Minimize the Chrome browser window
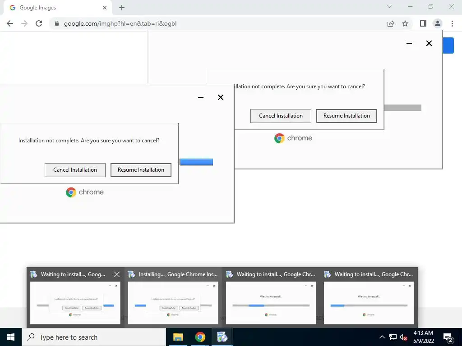 pos(410,6)
